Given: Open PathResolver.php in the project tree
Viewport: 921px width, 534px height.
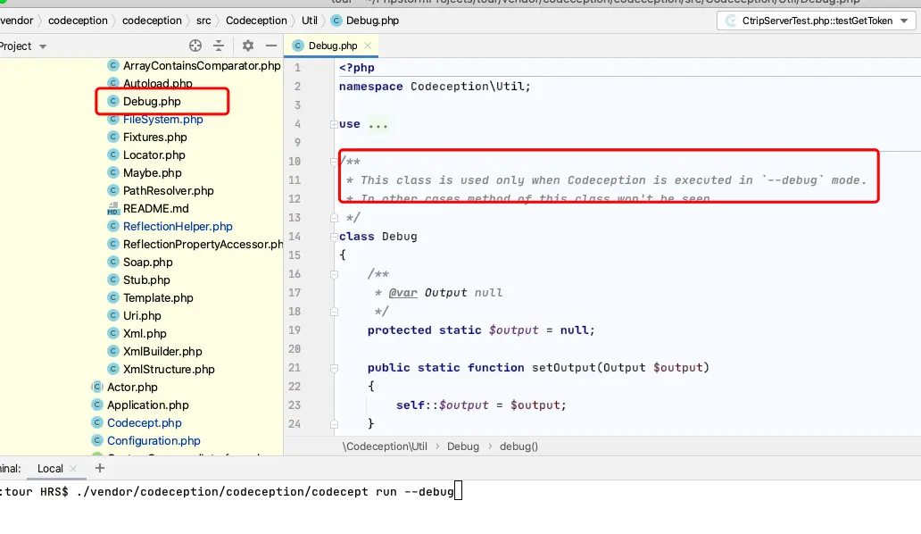Looking at the screenshot, I should click(x=168, y=191).
